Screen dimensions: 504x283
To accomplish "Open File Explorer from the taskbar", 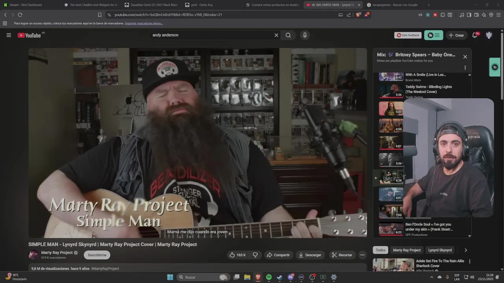I will [247, 277].
